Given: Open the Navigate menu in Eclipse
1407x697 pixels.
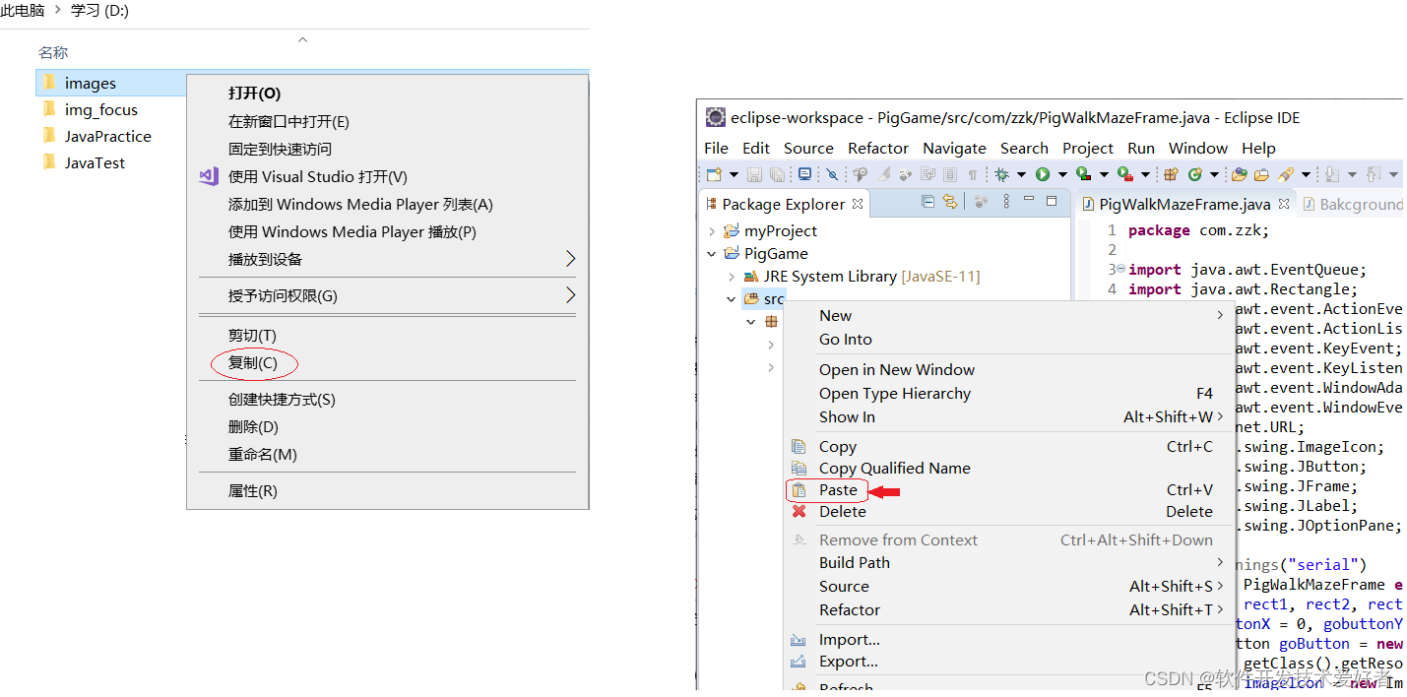Looking at the screenshot, I should (954, 148).
